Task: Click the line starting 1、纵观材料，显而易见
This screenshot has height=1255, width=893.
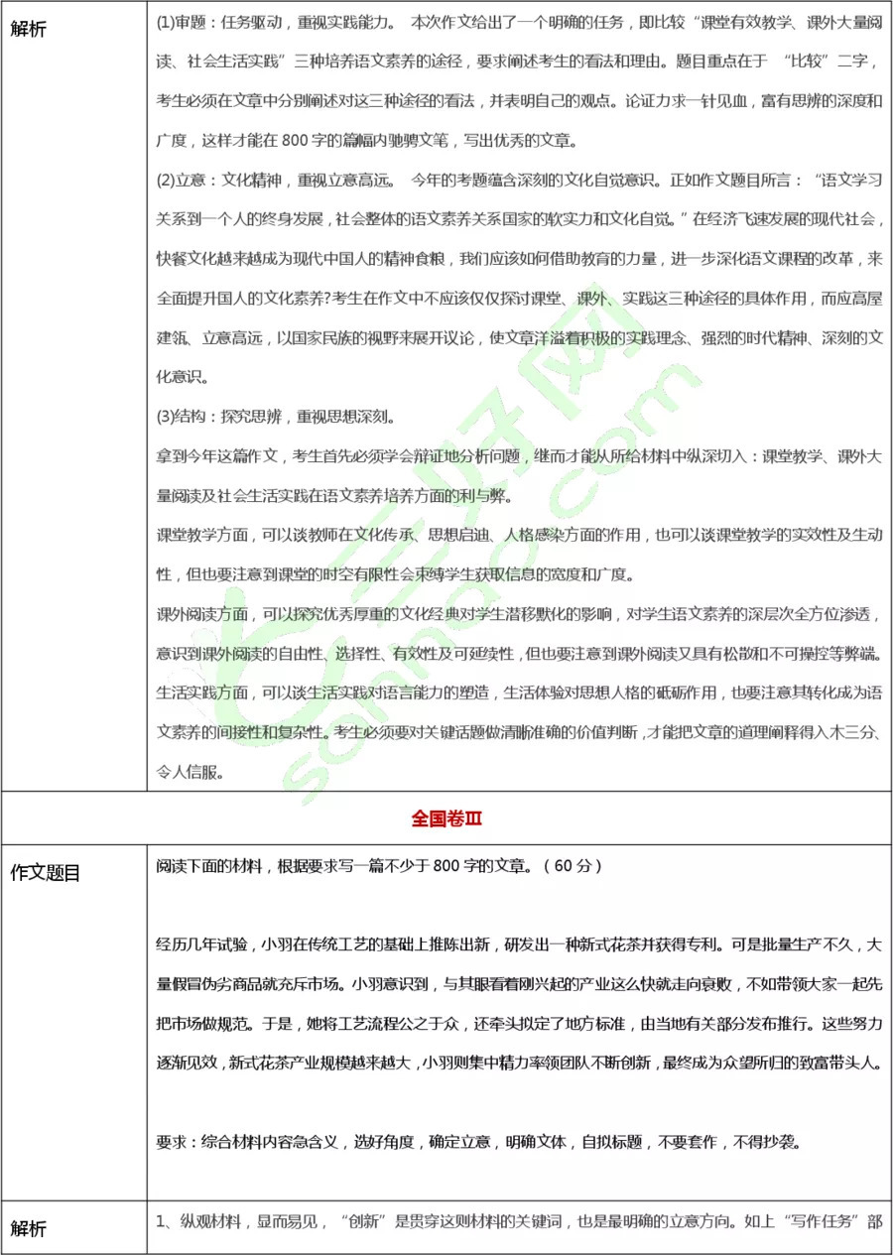Action: [x=520, y=1220]
